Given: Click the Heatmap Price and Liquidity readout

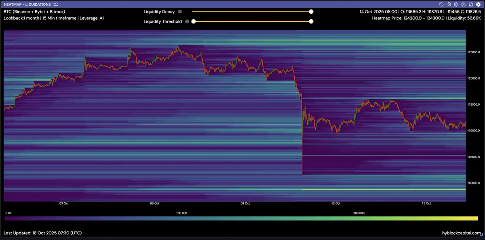Looking at the screenshot, I should (x=427, y=18).
